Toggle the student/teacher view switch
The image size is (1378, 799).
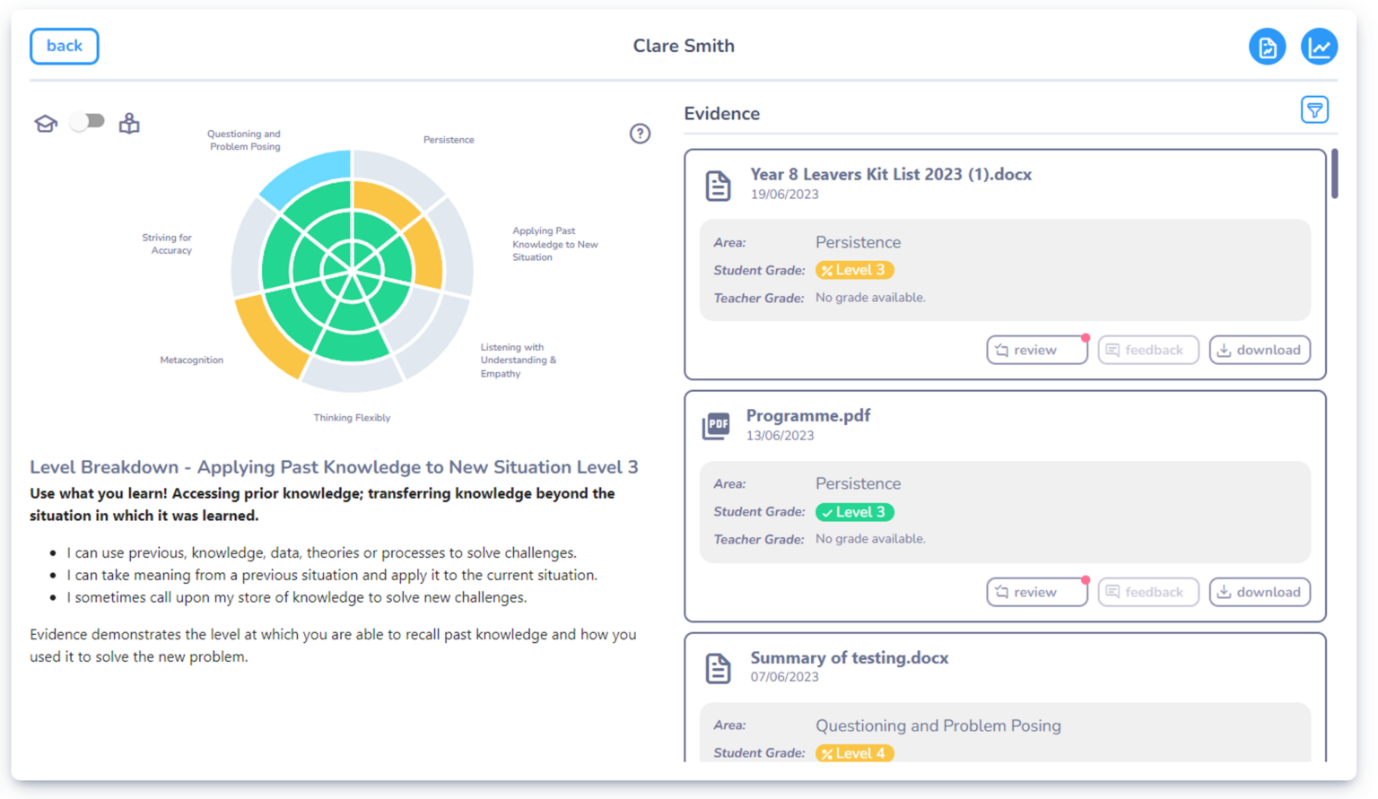pos(87,121)
